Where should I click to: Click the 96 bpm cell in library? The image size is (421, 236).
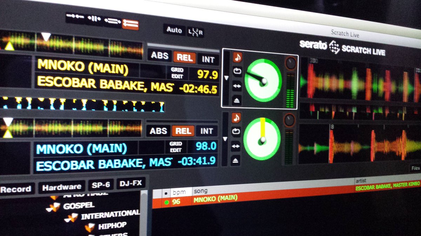point(176,202)
